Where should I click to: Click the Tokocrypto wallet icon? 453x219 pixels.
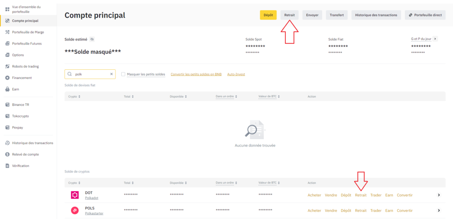click(8, 116)
